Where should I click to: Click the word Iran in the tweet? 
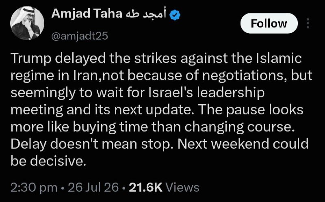(x=86, y=75)
